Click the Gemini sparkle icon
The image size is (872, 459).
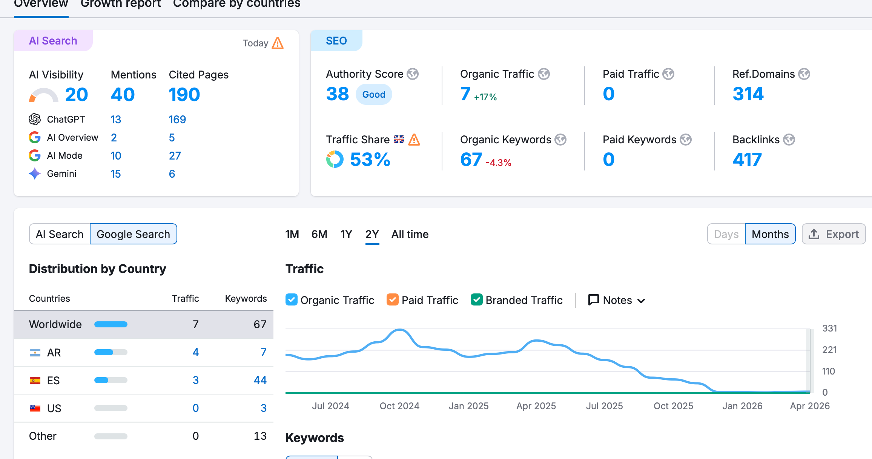(x=35, y=174)
